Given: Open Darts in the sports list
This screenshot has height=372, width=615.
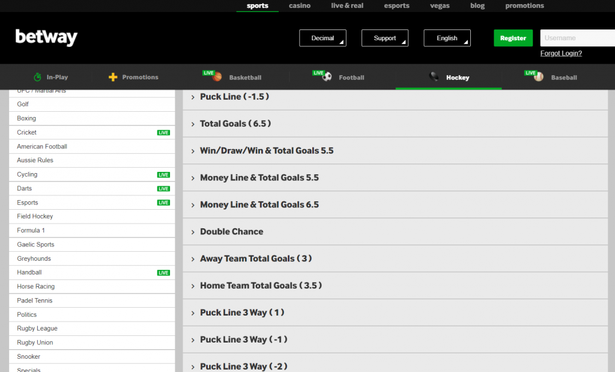Looking at the screenshot, I should pos(92,189).
